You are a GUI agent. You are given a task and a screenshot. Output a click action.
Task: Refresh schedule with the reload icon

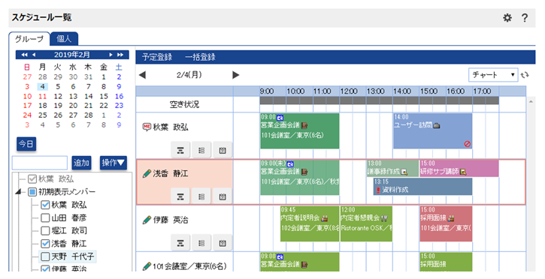pyautogui.click(x=525, y=75)
